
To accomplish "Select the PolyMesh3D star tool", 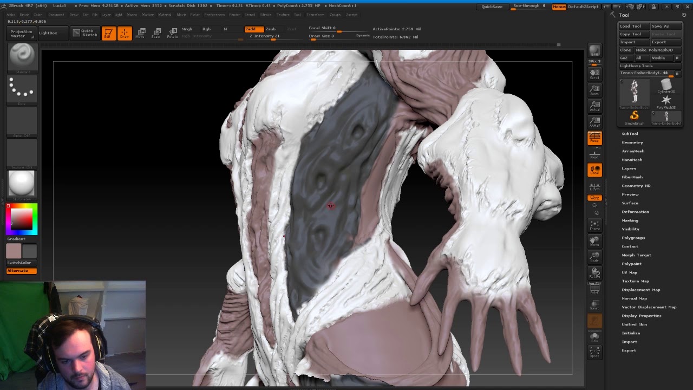I will (x=666, y=102).
